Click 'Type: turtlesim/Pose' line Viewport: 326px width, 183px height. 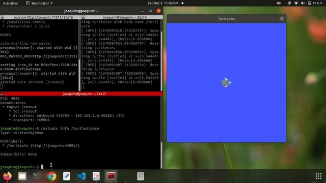pos(21,133)
